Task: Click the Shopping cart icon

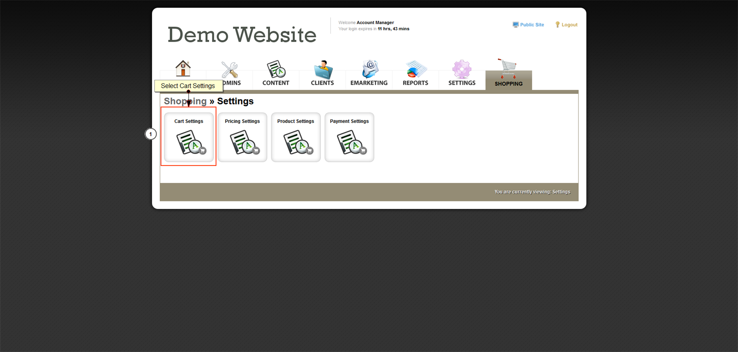Action: (508, 68)
